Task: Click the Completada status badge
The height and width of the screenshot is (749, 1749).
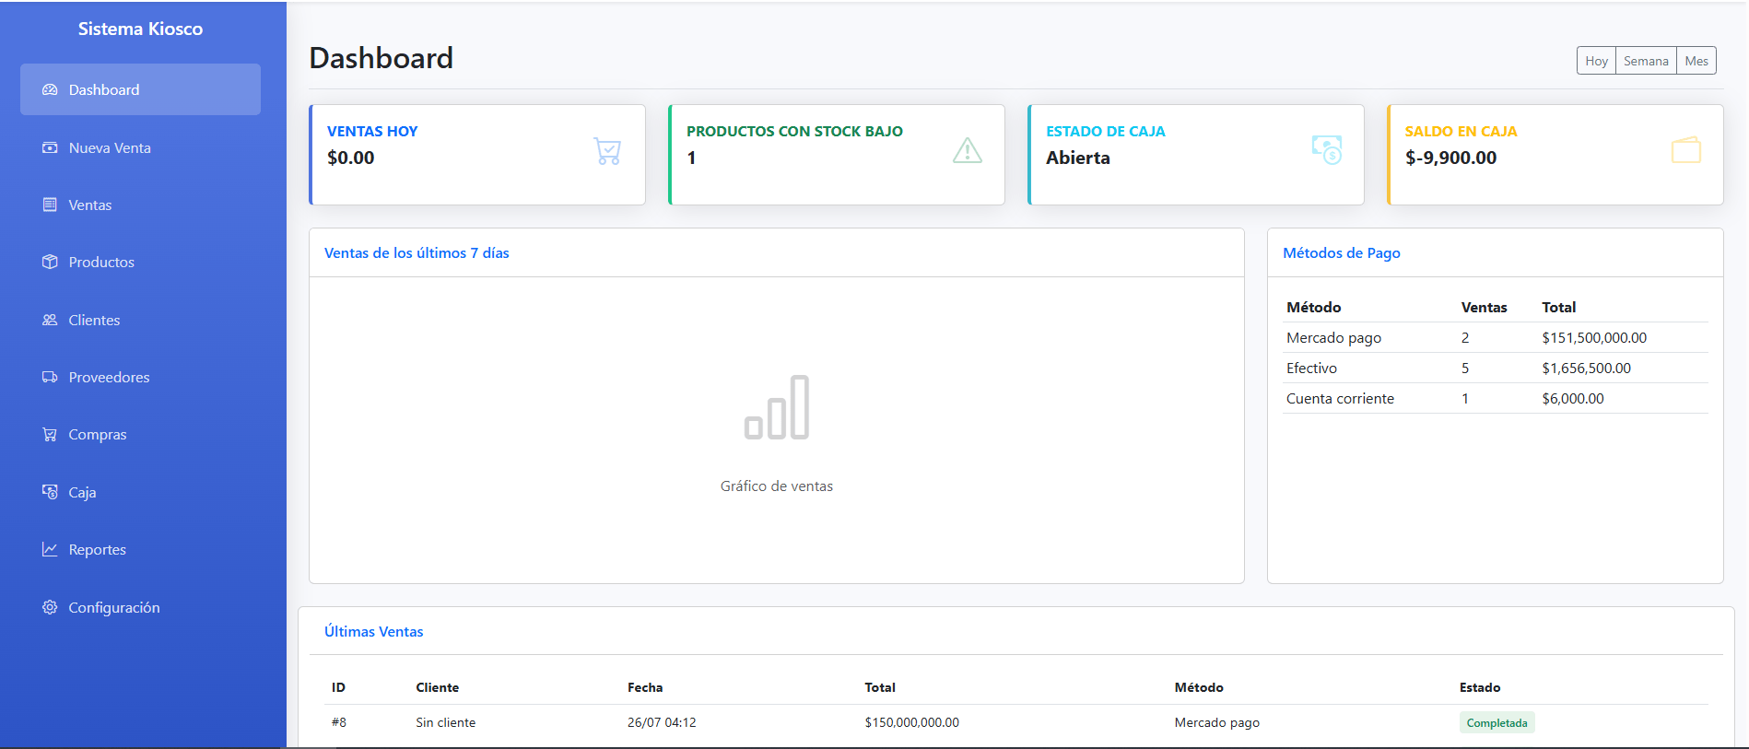Action: point(1497,722)
